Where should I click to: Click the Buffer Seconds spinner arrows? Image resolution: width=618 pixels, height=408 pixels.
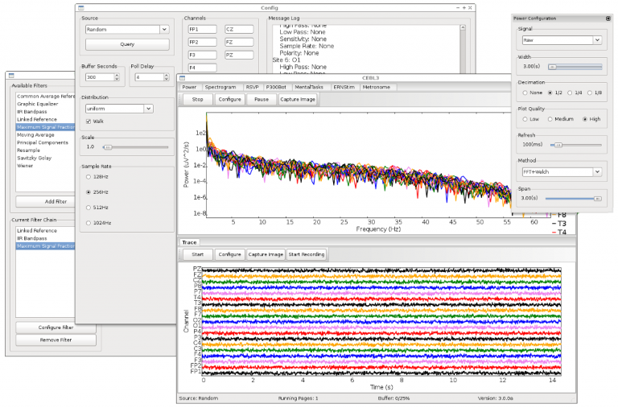tap(117, 77)
